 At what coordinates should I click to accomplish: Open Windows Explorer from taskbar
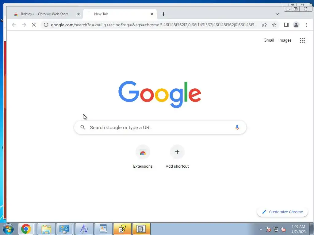pos(46,229)
